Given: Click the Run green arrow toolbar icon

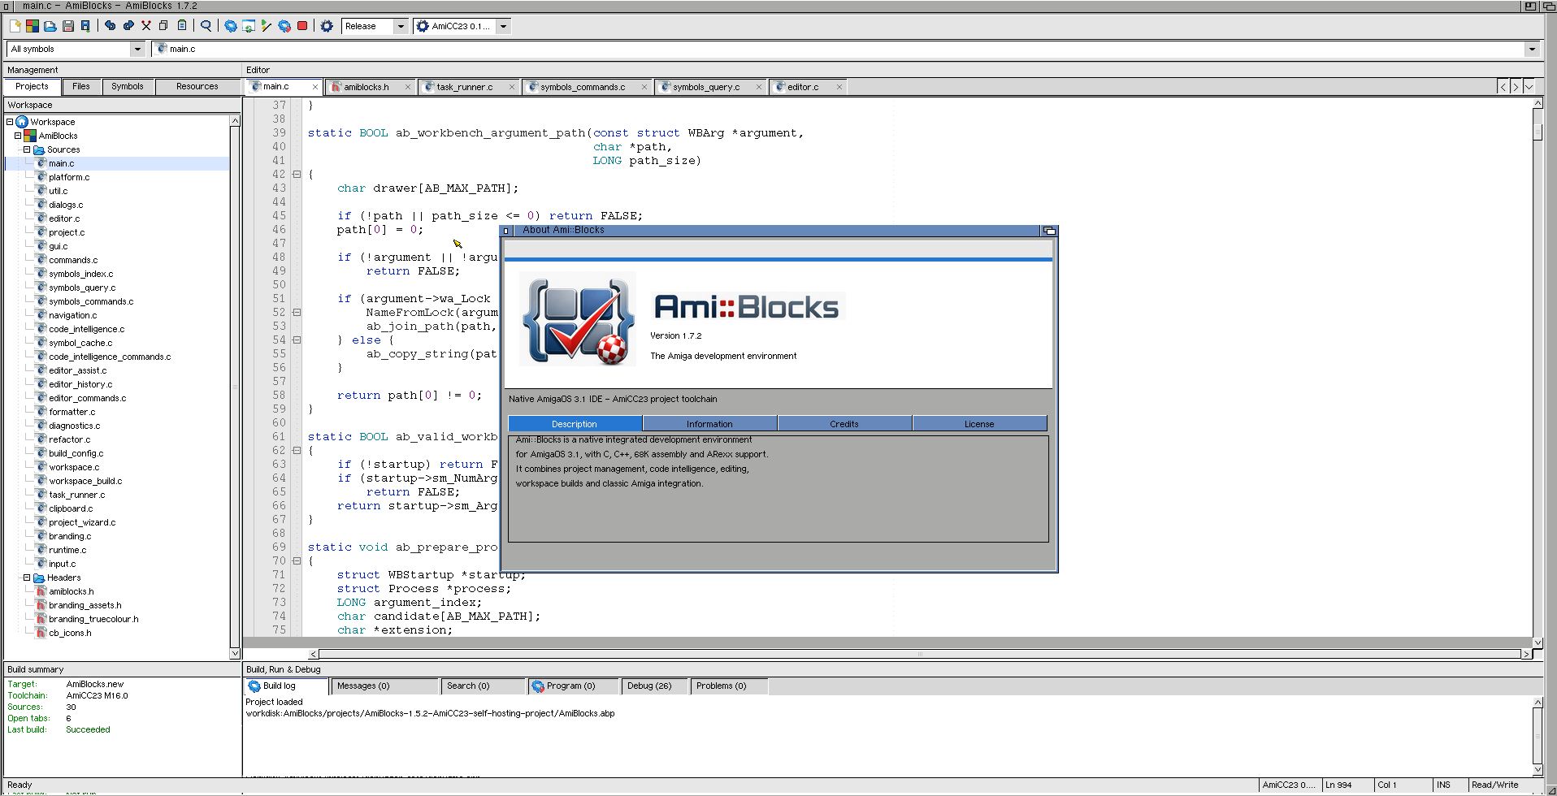Looking at the screenshot, I should click(267, 26).
